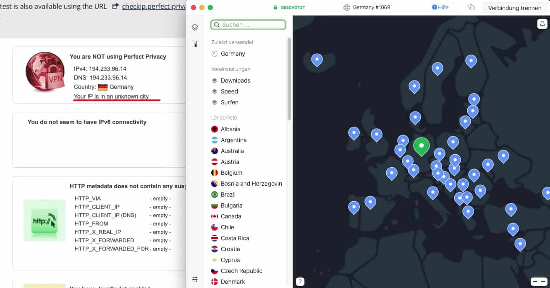Open the settings sliders icon at sidebar bottom
Viewport: 550px width, 288px height.
click(x=194, y=279)
